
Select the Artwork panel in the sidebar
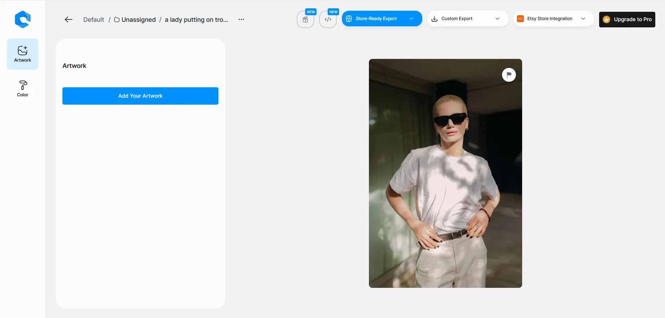click(22, 54)
